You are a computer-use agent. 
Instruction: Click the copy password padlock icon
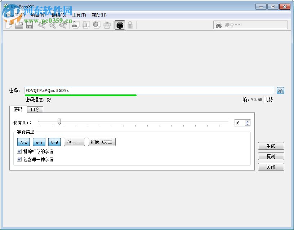[86, 25]
